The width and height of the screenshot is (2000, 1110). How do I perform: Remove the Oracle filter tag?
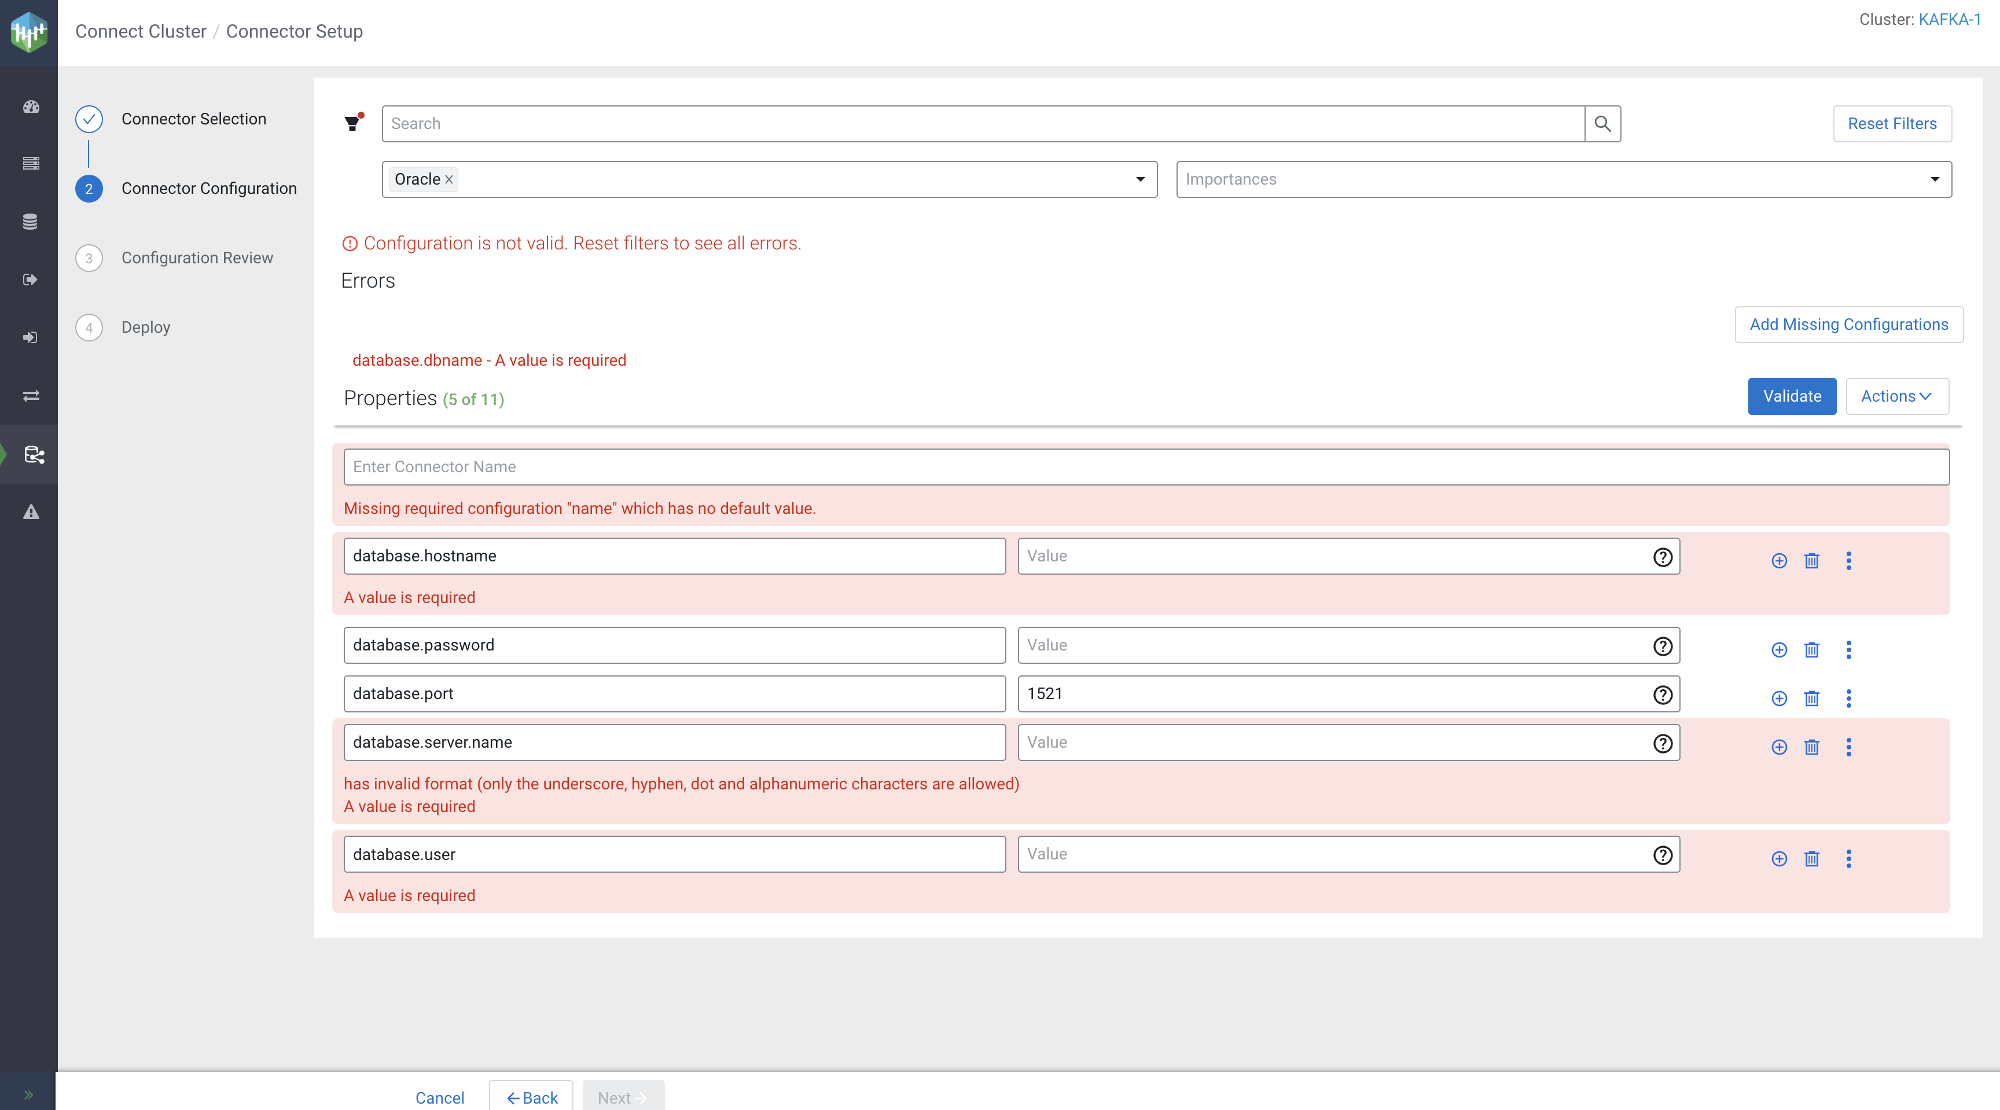448,179
